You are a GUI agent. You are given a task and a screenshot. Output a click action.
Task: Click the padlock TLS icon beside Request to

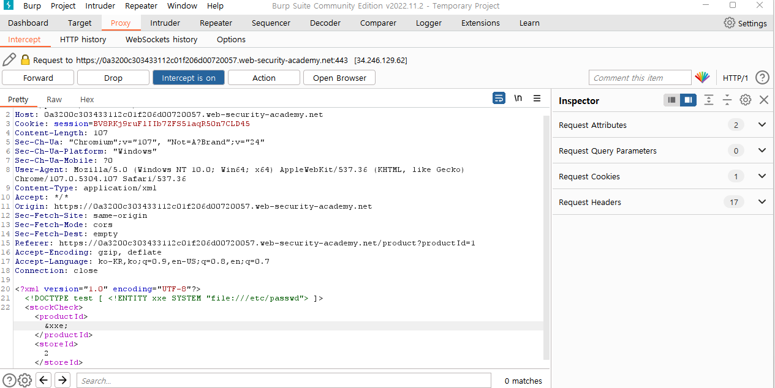tap(25, 60)
